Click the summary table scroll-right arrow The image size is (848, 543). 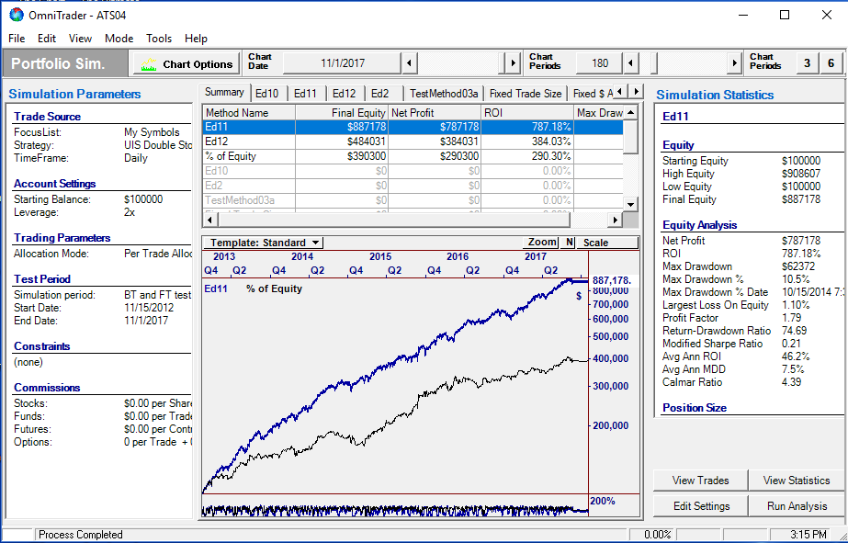click(x=615, y=220)
